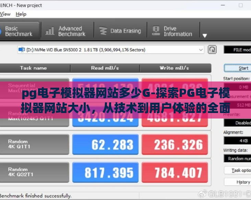Click the Task name column header

point(34,68)
